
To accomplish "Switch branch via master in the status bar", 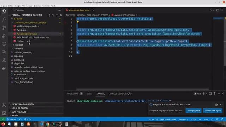I will [x=12, y=119].
